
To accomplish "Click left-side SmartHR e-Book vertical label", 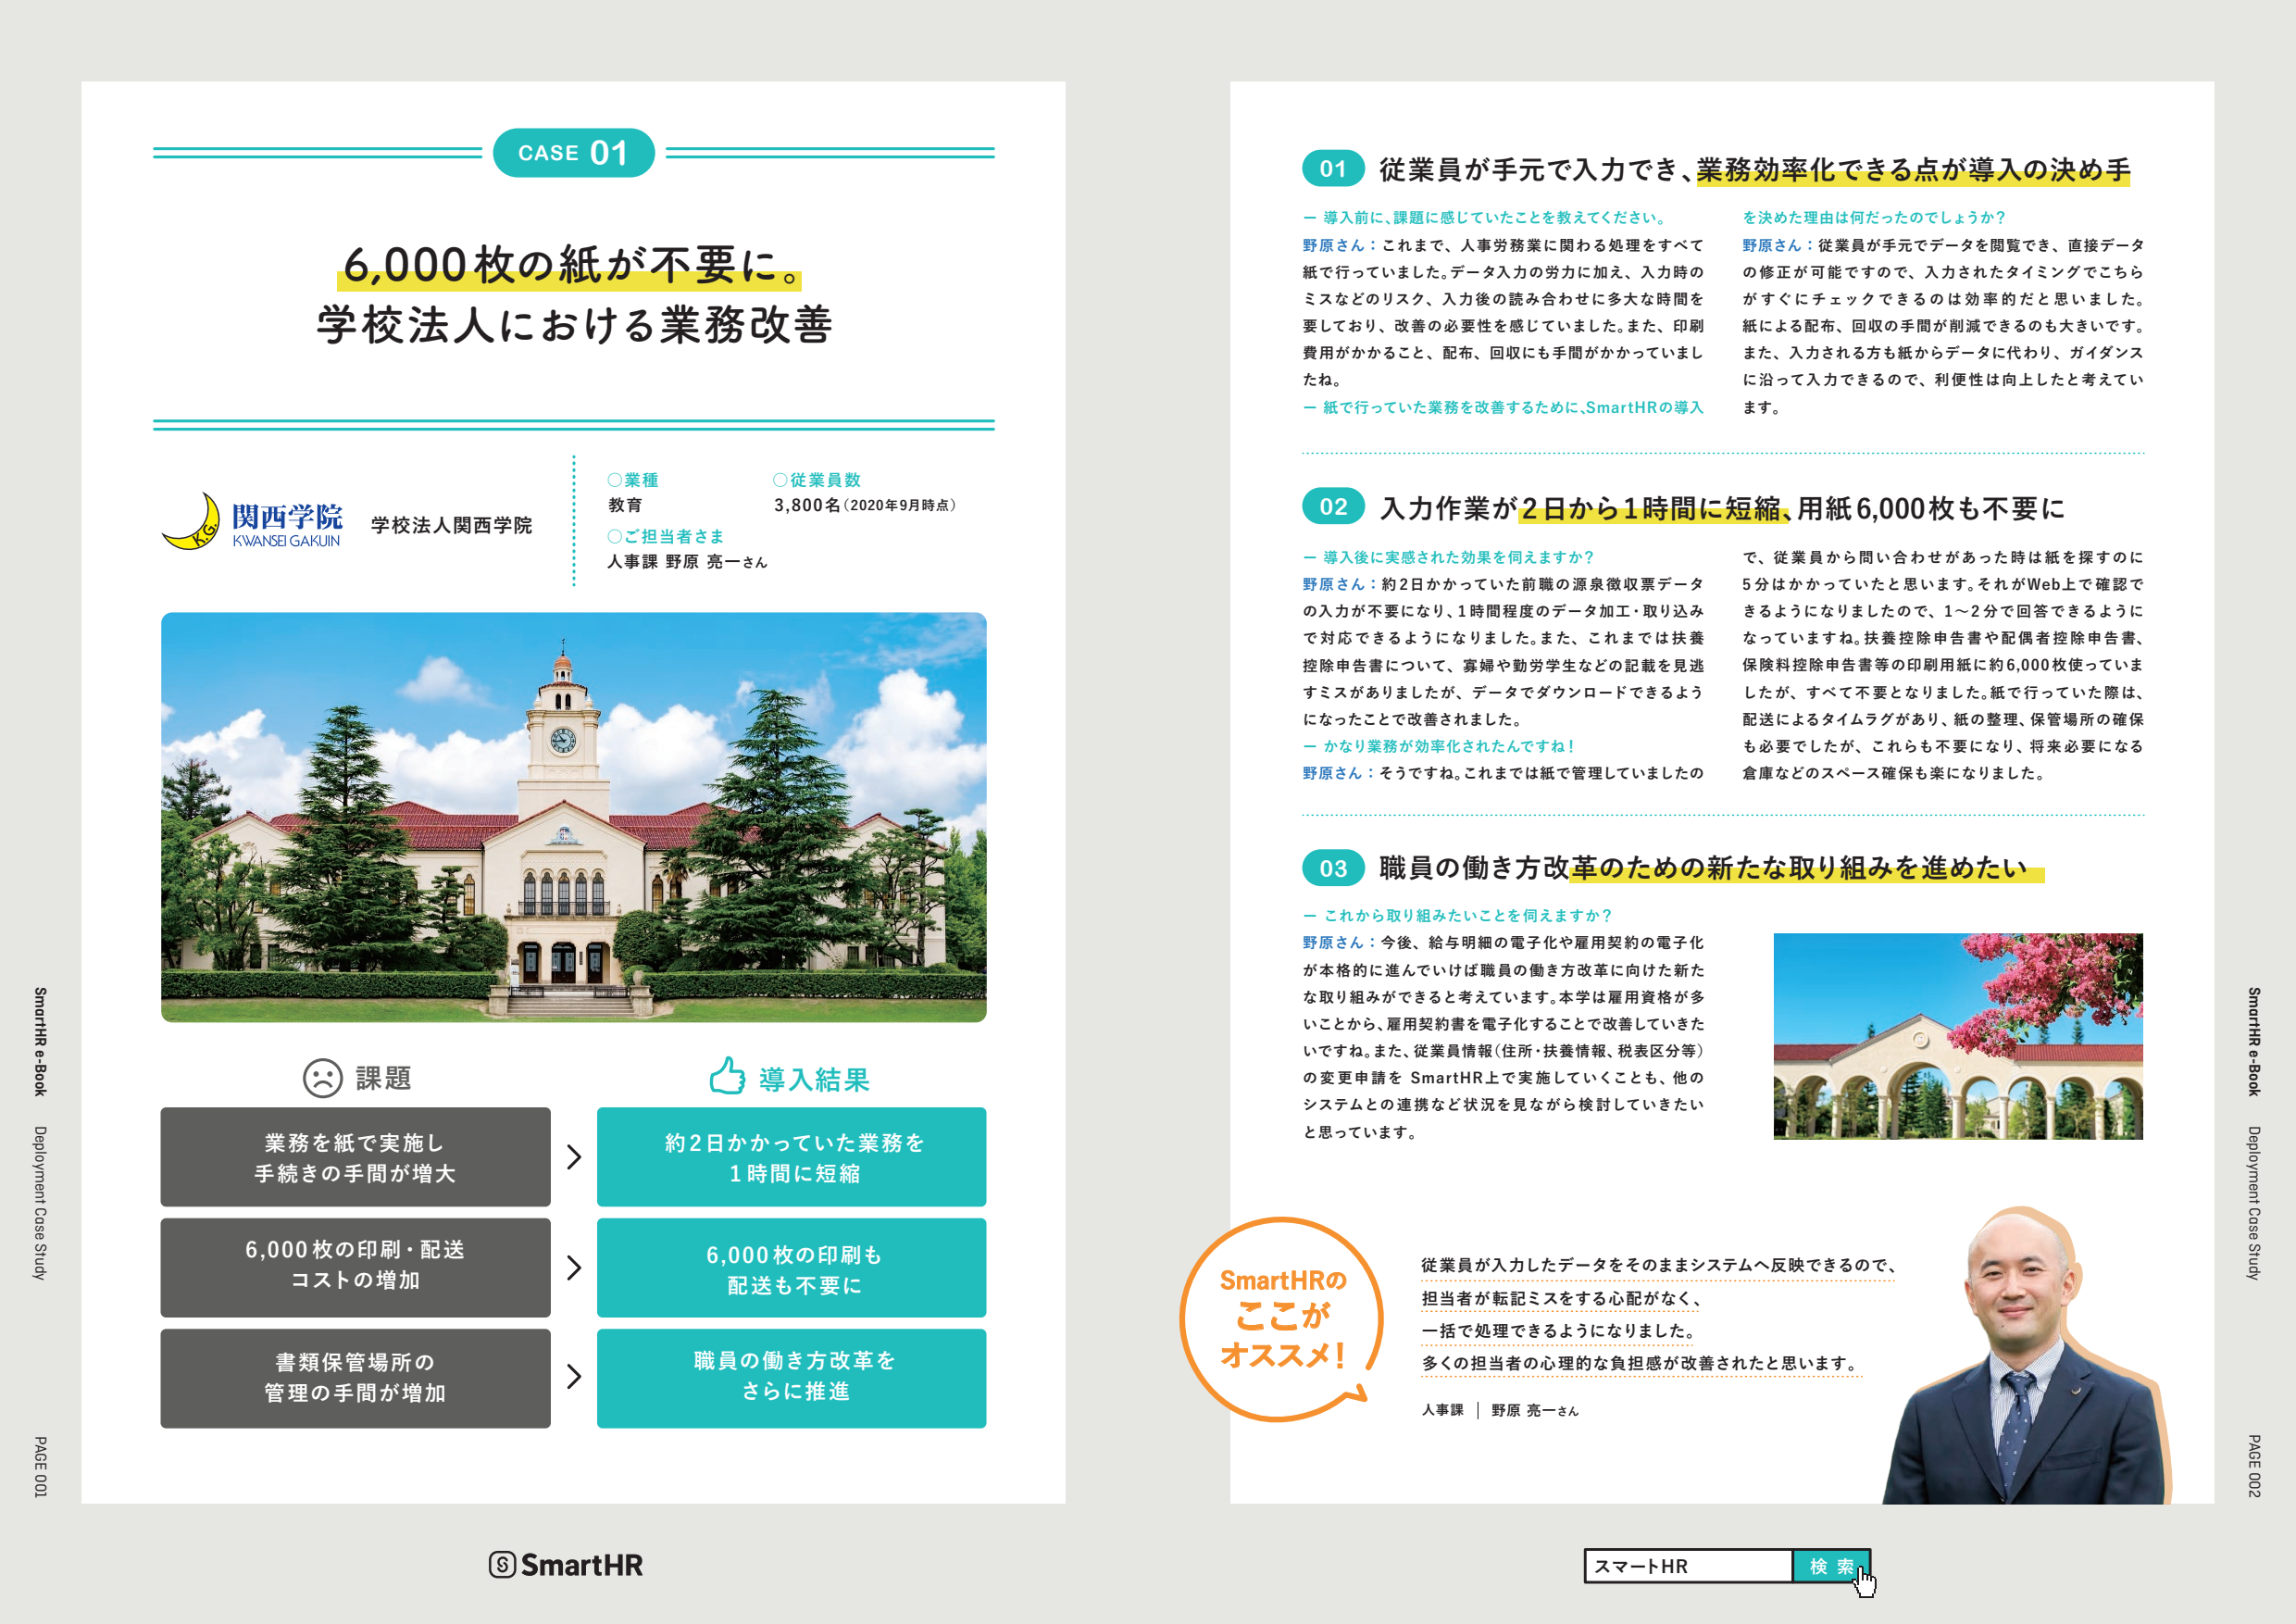I will pyautogui.click(x=40, y=1041).
